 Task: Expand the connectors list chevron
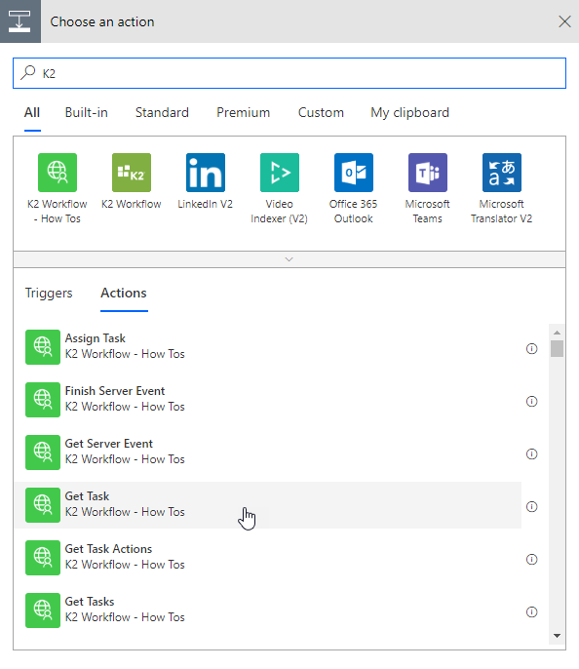289,259
